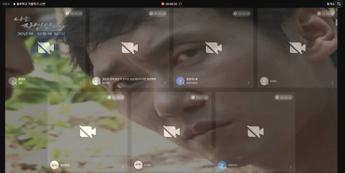This screenshot has width=345, height=173.
Task: Open the more options menu for 타에탄
Action: coord(207,167)
